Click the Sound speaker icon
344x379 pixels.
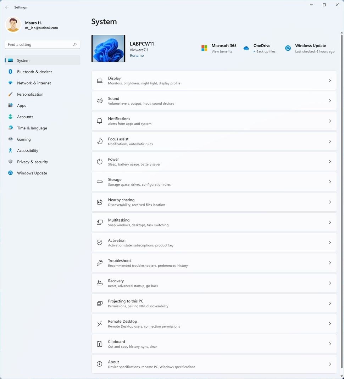[x=99, y=101]
